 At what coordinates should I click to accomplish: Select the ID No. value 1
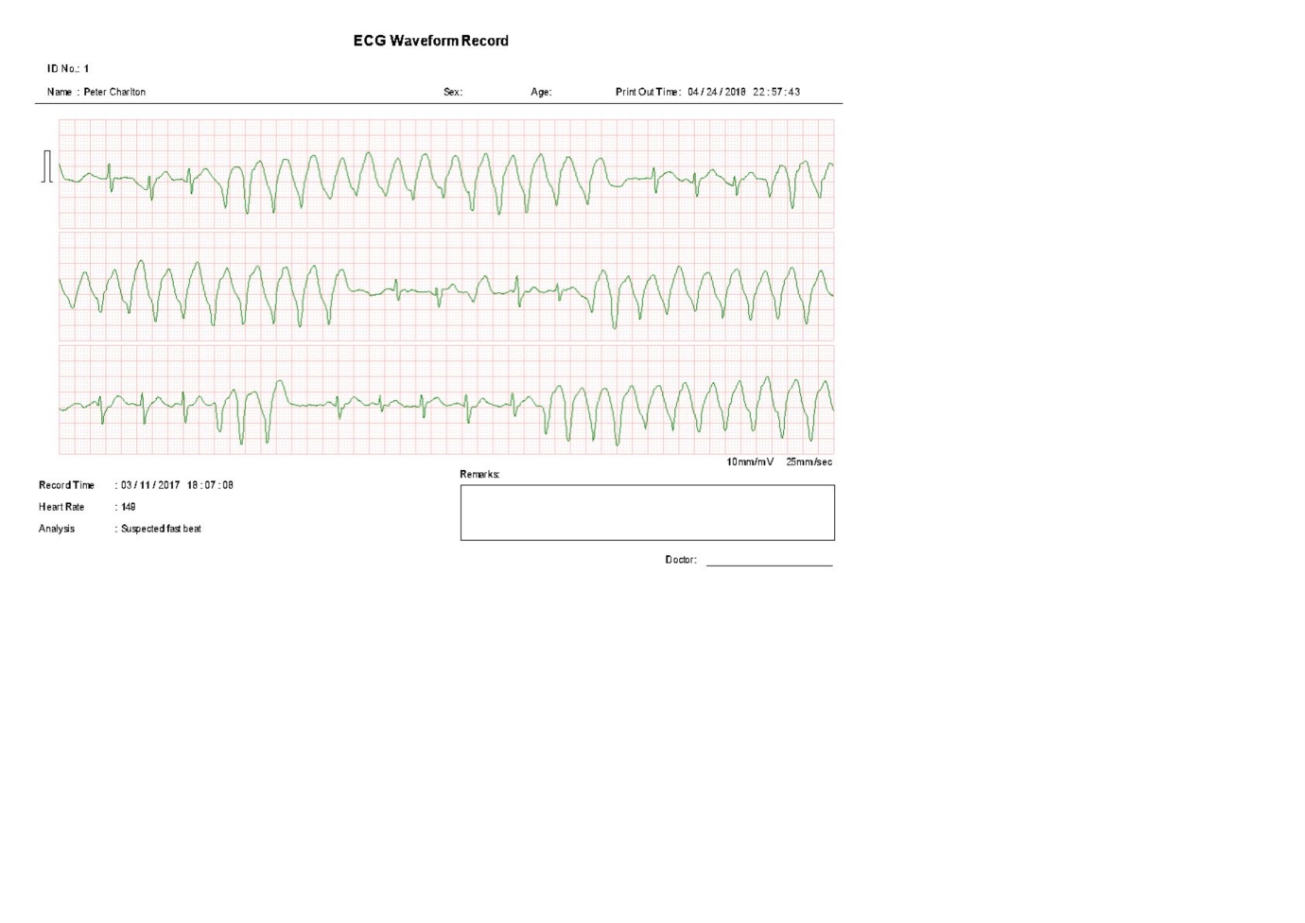tap(86, 69)
